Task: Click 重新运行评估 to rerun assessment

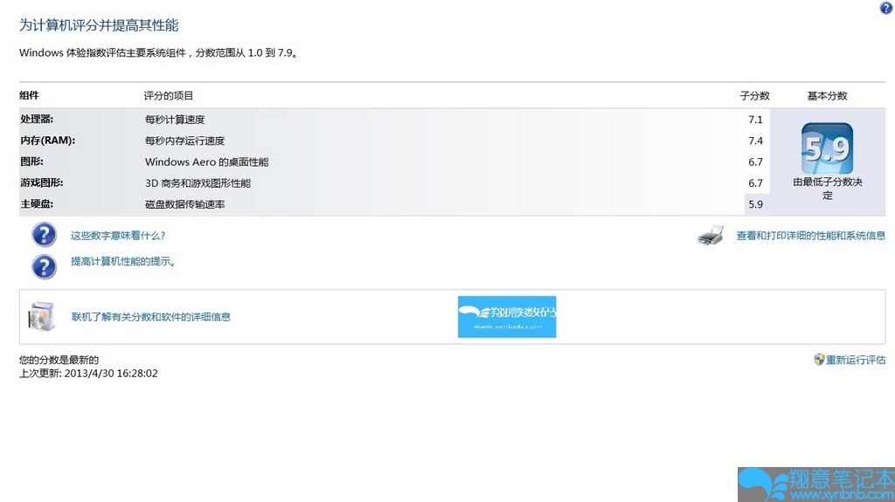Action: pos(856,360)
